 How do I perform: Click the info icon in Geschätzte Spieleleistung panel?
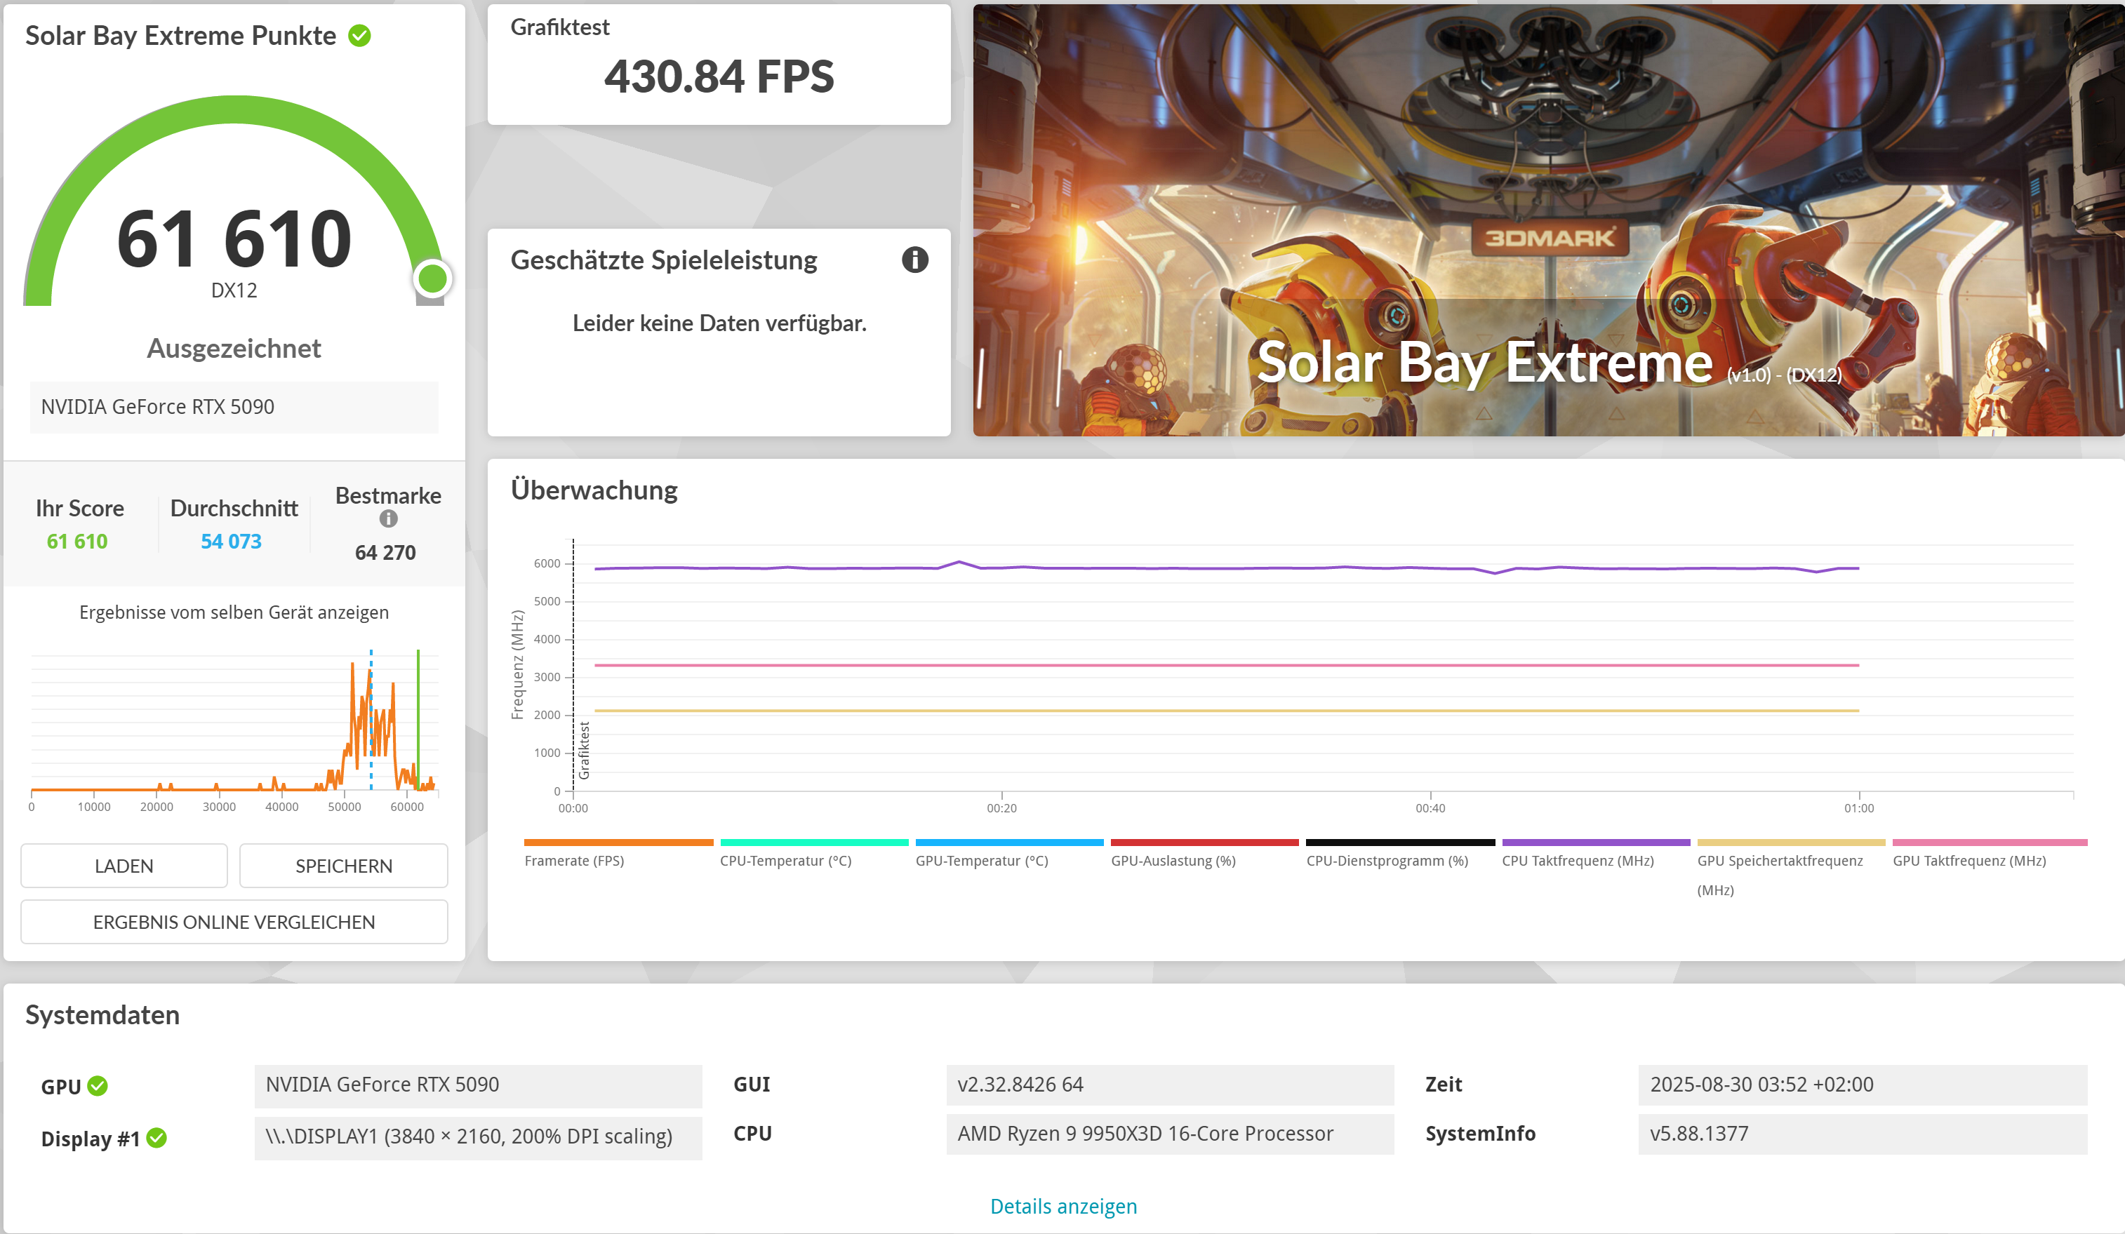tap(917, 260)
